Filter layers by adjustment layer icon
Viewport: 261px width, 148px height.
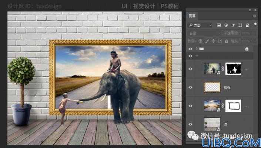click(x=226, y=25)
